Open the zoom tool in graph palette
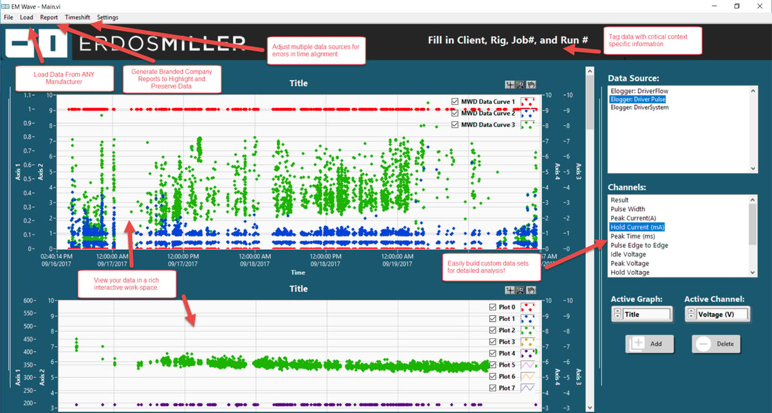772x413 pixels. (520, 84)
